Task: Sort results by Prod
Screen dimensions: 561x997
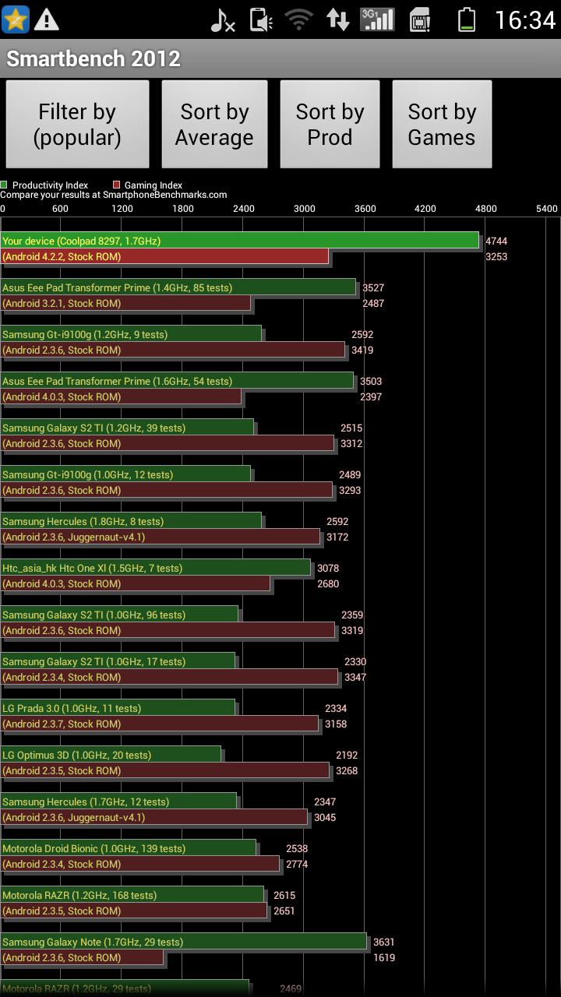Action: pyautogui.click(x=330, y=124)
